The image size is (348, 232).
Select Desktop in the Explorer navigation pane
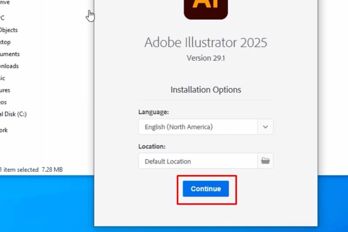(x=5, y=42)
